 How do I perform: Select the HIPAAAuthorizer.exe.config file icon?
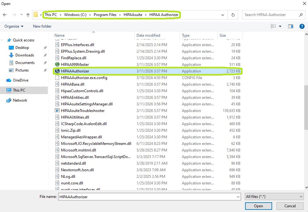tap(57, 78)
